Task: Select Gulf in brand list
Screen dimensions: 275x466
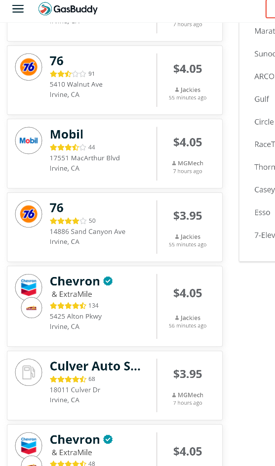Action: point(262,99)
